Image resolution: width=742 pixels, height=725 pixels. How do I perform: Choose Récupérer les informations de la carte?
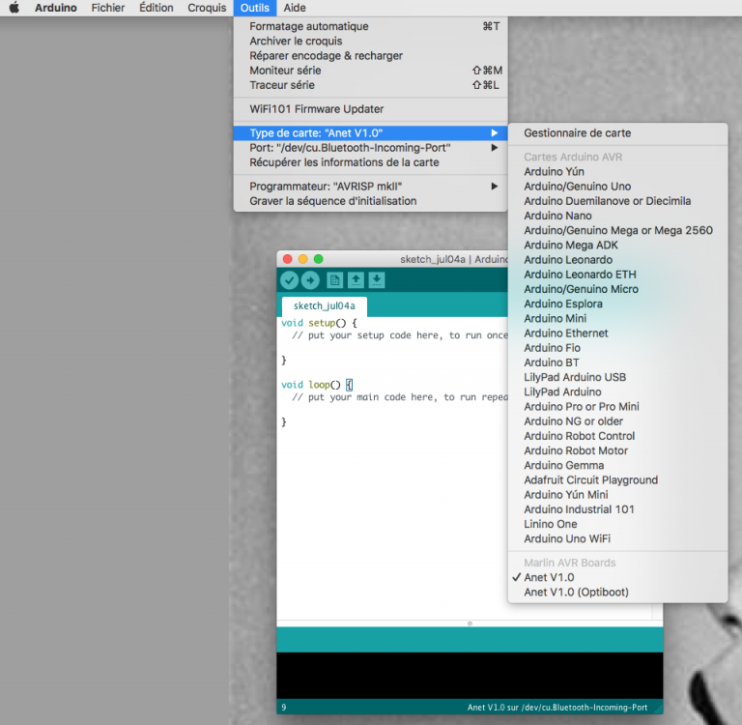(x=371, y=162)
